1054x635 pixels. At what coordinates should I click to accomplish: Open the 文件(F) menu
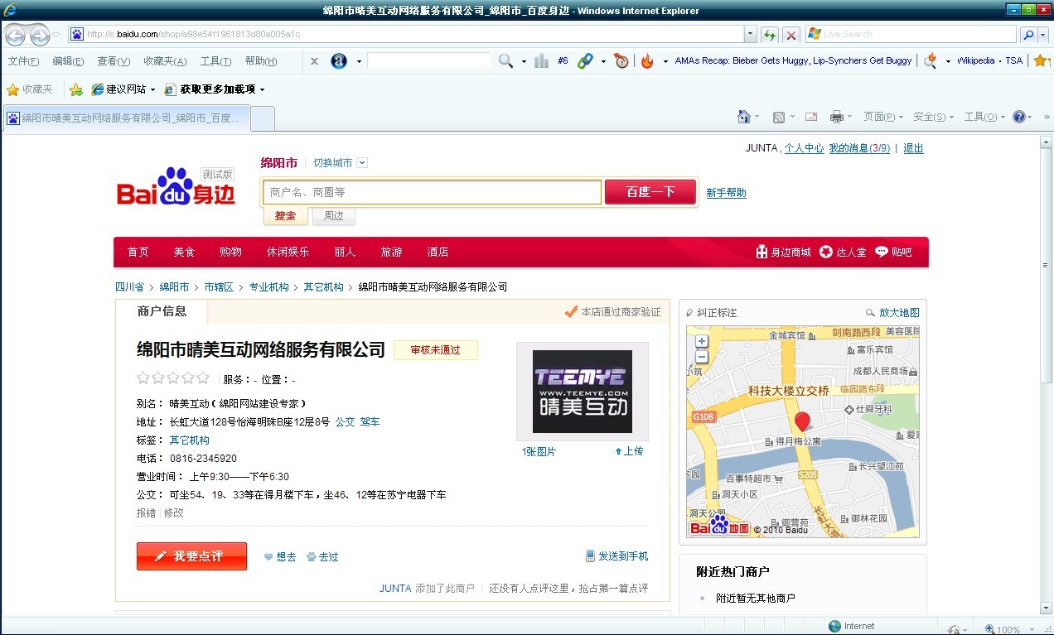pyautogui.click(x=23, y=61)
